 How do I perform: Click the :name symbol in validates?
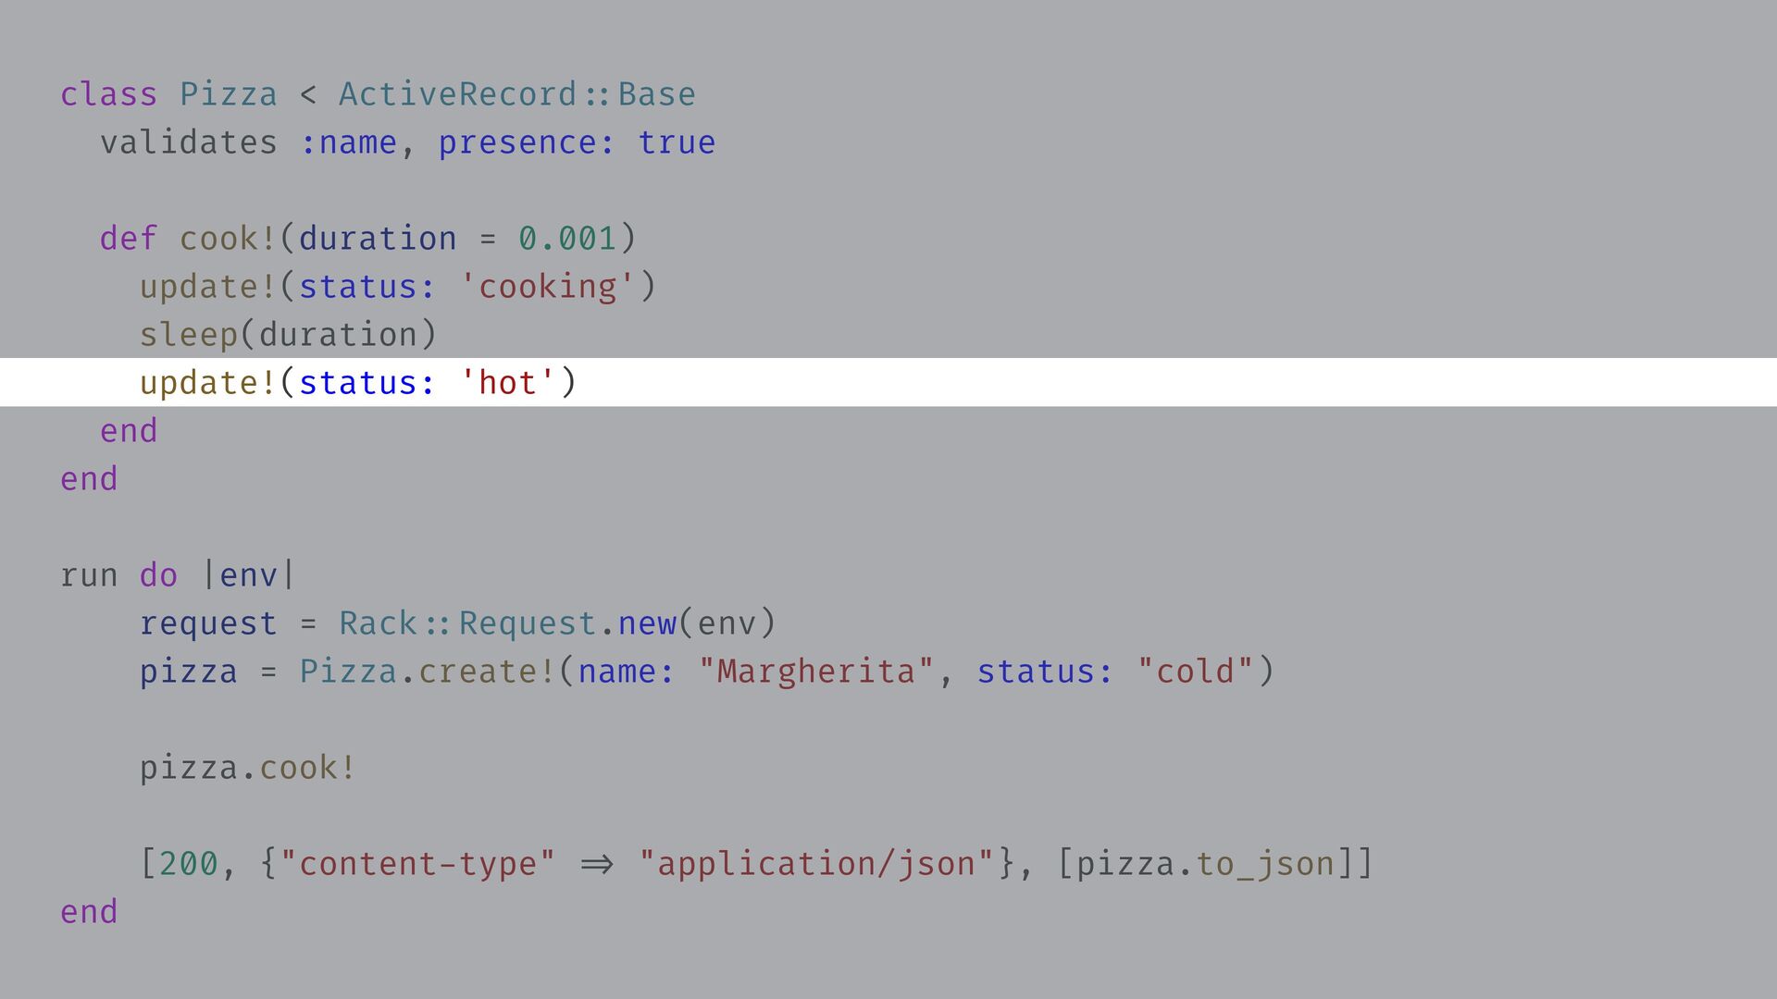tap(348, 142)
